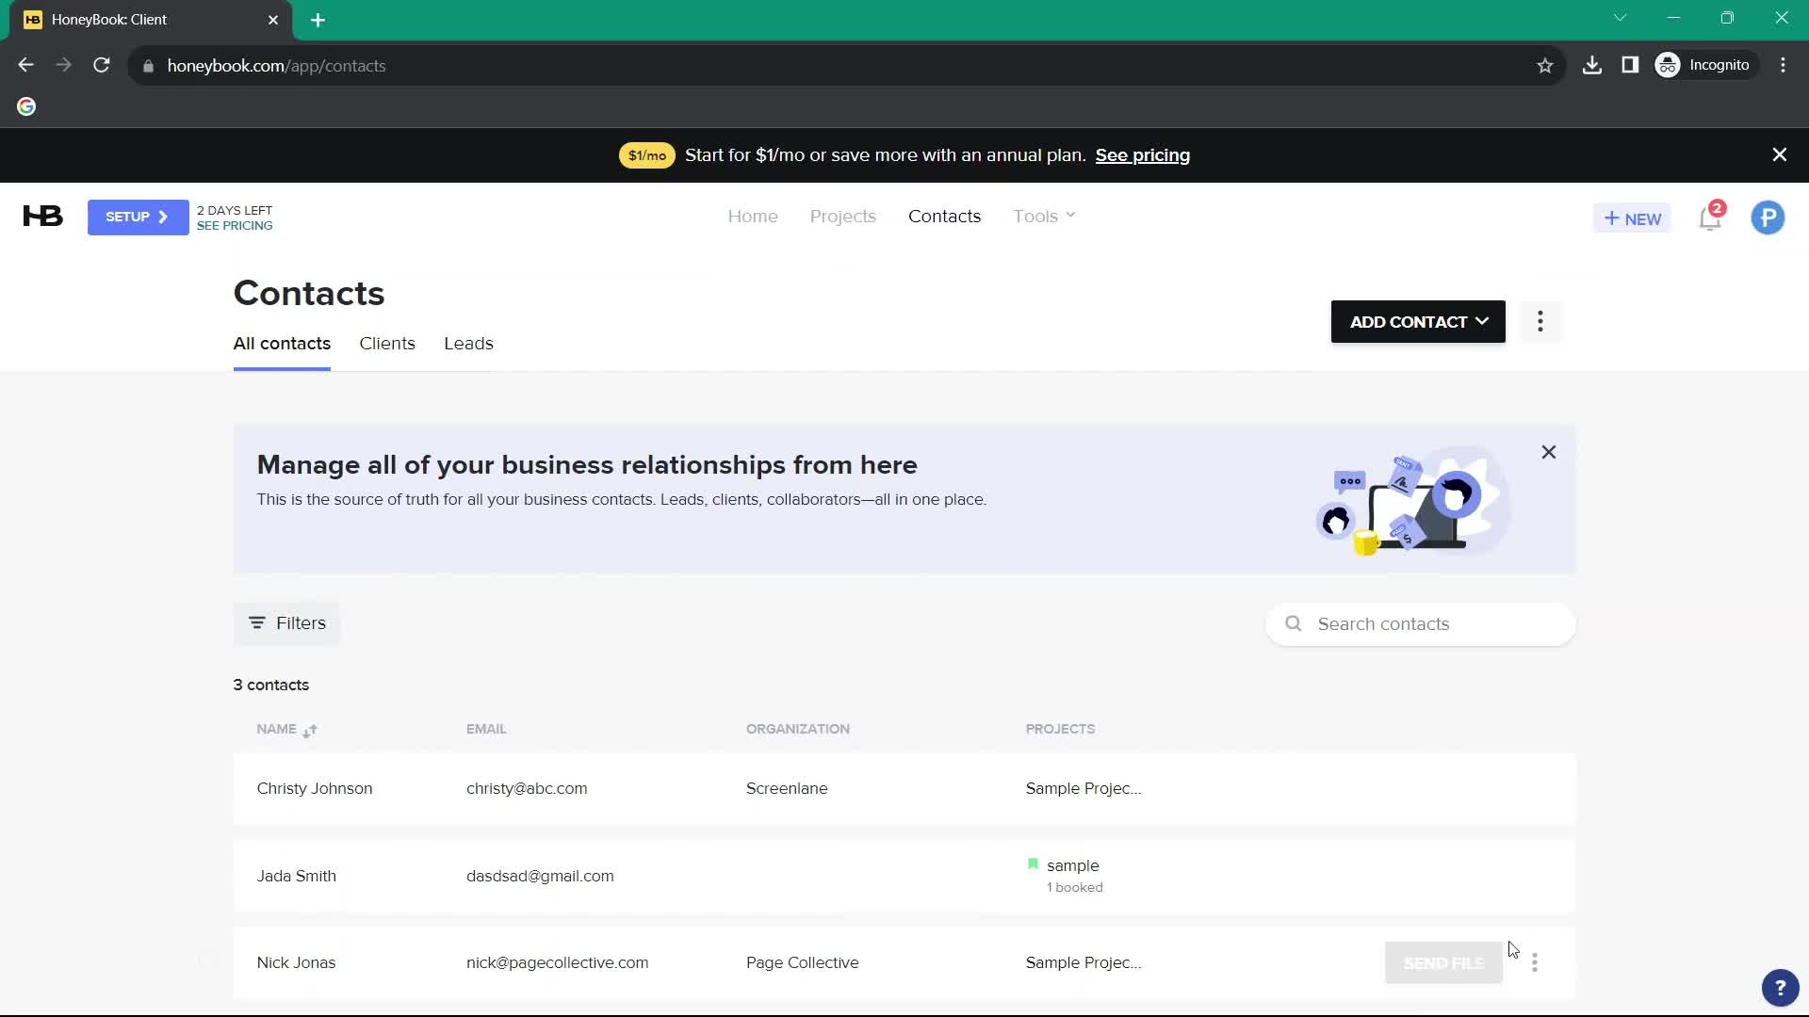Click the Filters funnel icon
The height and width of the screenshot is (1017, 1809).
pos(257,622)
